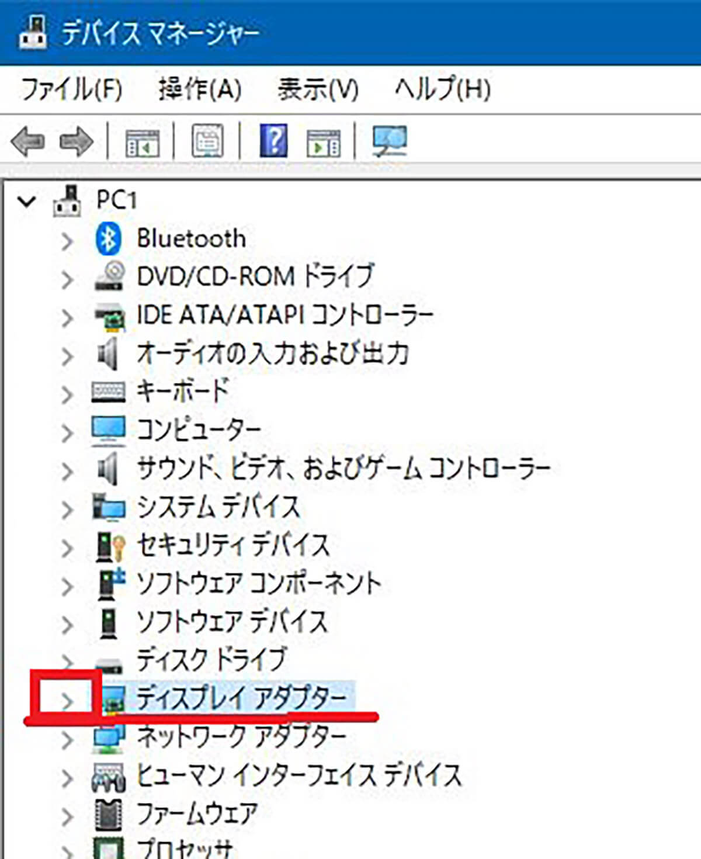
Task: Click the Bluetooth category icon
Action: (108, 238)
